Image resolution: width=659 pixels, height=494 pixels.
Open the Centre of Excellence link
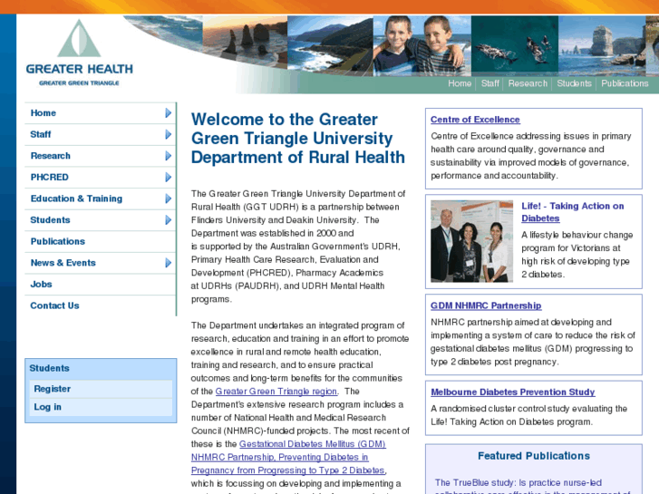475,120
